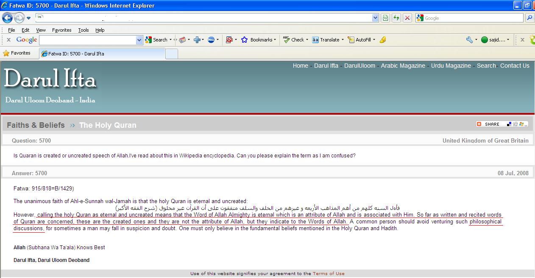Image resolution: width=535 pixels, height=278 pixels.
Task: Open the Favorites star button
Action: tap(17, 53)
